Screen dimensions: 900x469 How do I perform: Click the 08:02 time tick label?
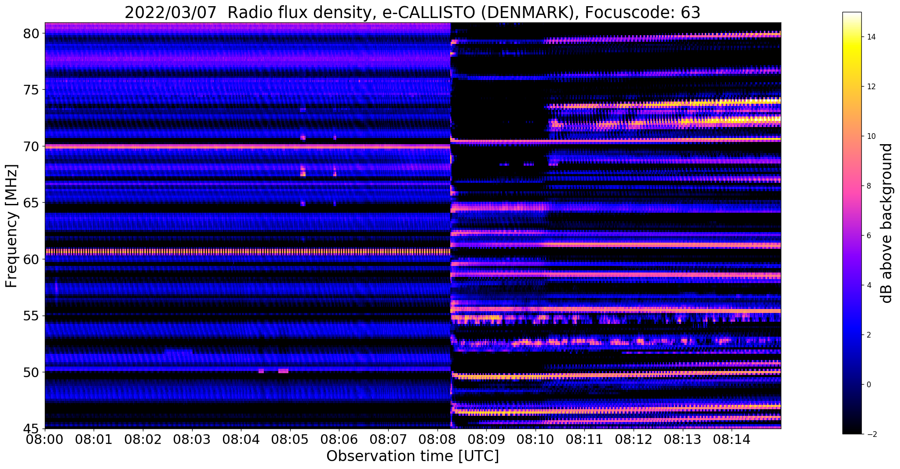143,439
